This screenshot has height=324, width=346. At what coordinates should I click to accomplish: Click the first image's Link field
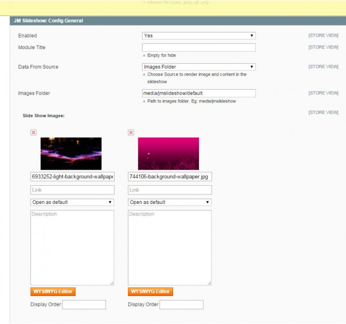coord(73,190)
